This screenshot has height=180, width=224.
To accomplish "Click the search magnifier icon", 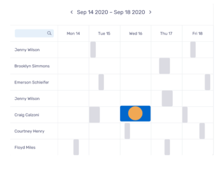I will tap(49, 33).
